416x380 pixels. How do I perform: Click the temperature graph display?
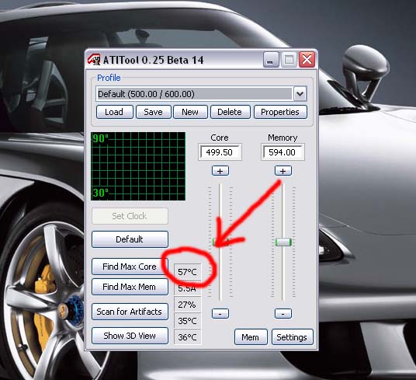pyautogui.click(x=138, y=166)
